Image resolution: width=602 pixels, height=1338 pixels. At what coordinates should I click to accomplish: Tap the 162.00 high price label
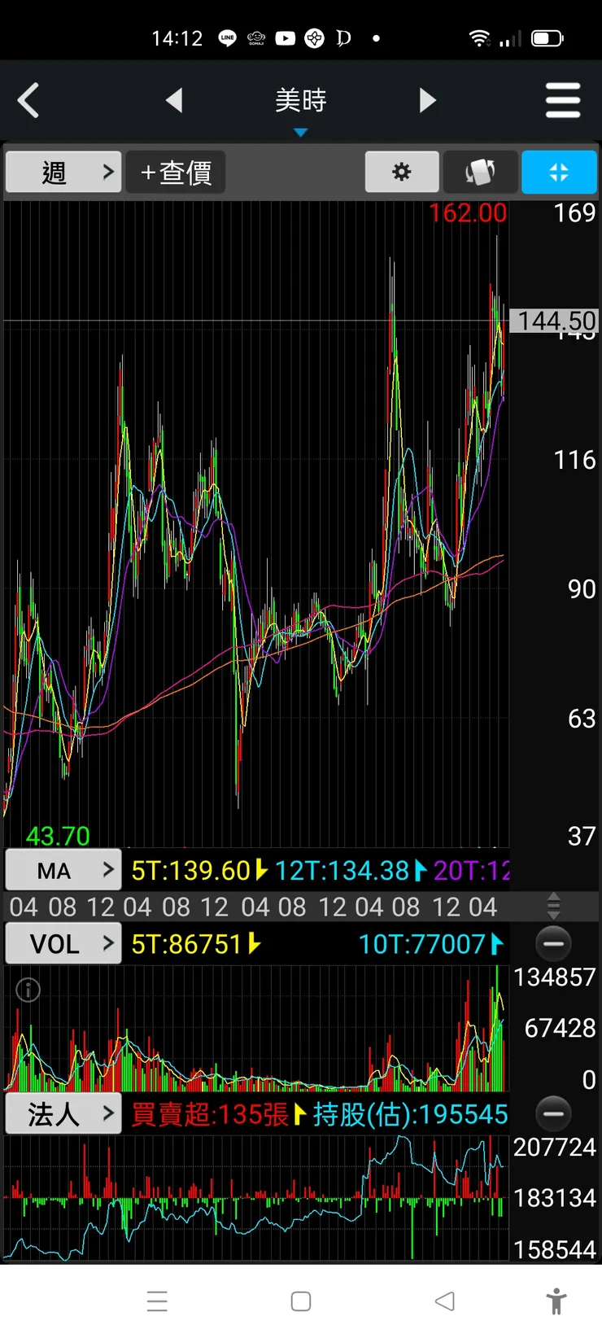pyautogui.click(x=468, y=213)
